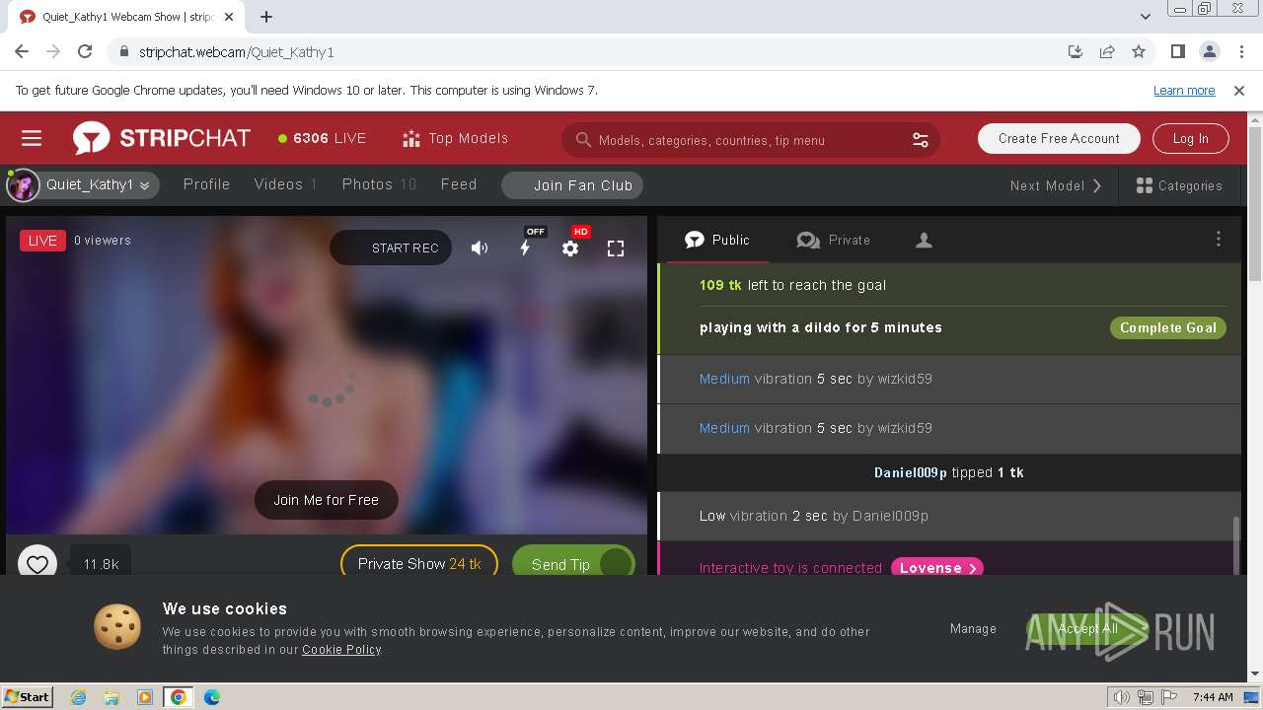Open the Cookie Policy link
This screenshot has width=1263, height=710.
click(x=341, y=650)
